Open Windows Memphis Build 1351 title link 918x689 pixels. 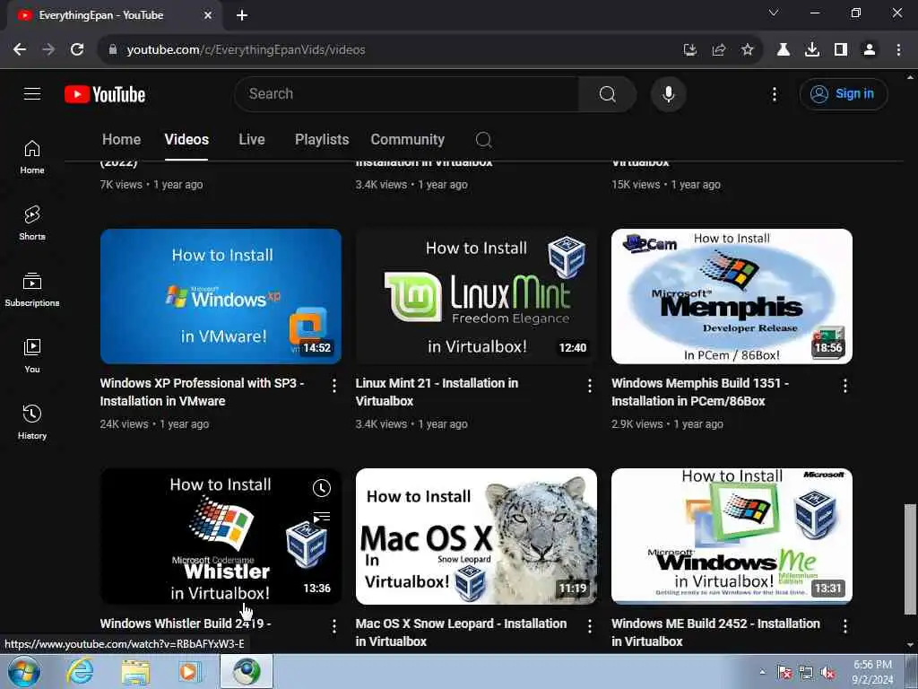pos(699,392)
